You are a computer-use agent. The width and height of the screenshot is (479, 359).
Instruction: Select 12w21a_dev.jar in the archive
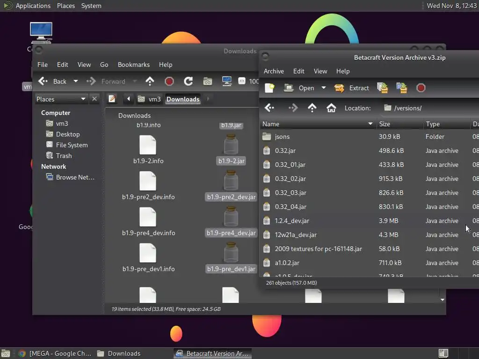point(369,235)
